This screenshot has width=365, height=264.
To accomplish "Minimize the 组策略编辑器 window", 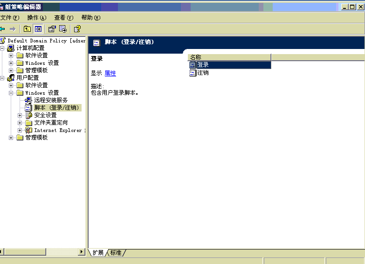I will (x=345, y=7).
